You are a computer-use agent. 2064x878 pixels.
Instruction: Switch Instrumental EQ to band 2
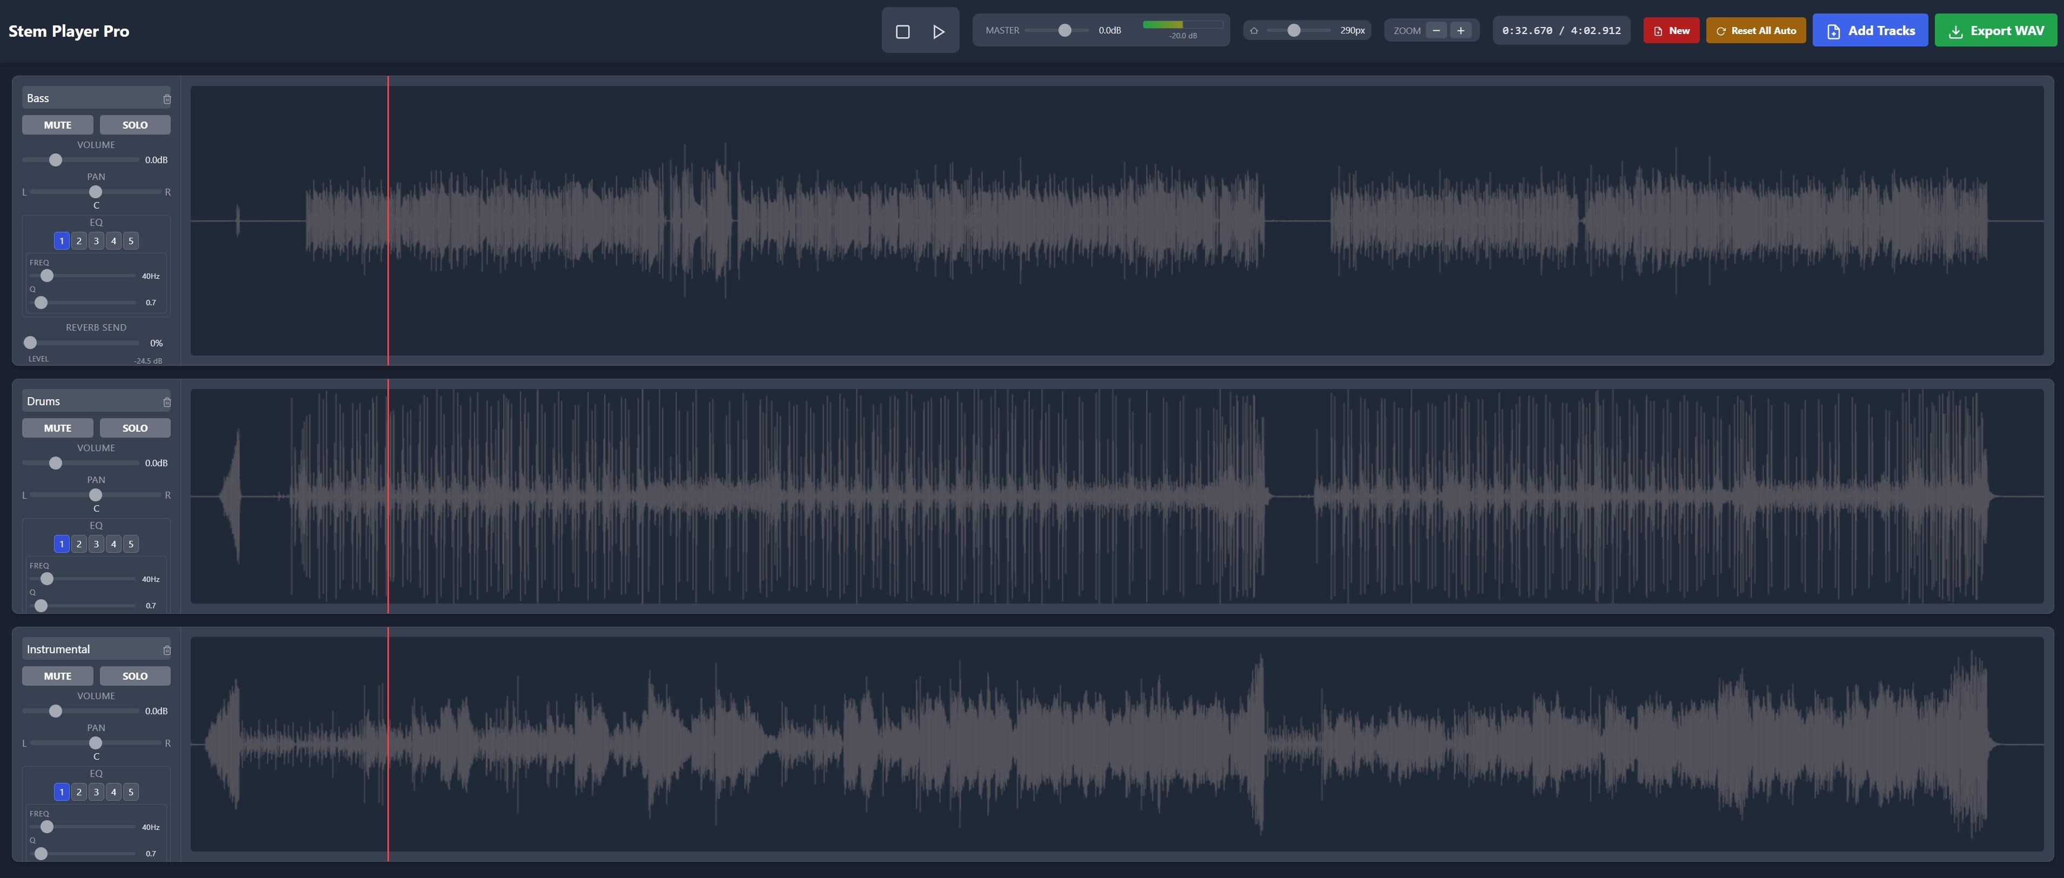coord(78,792)
